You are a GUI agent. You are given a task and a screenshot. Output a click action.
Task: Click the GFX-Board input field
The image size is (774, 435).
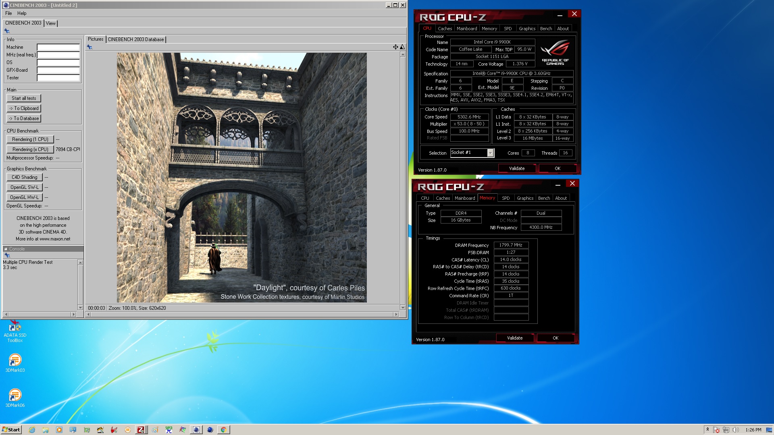(x=58, y=70)
